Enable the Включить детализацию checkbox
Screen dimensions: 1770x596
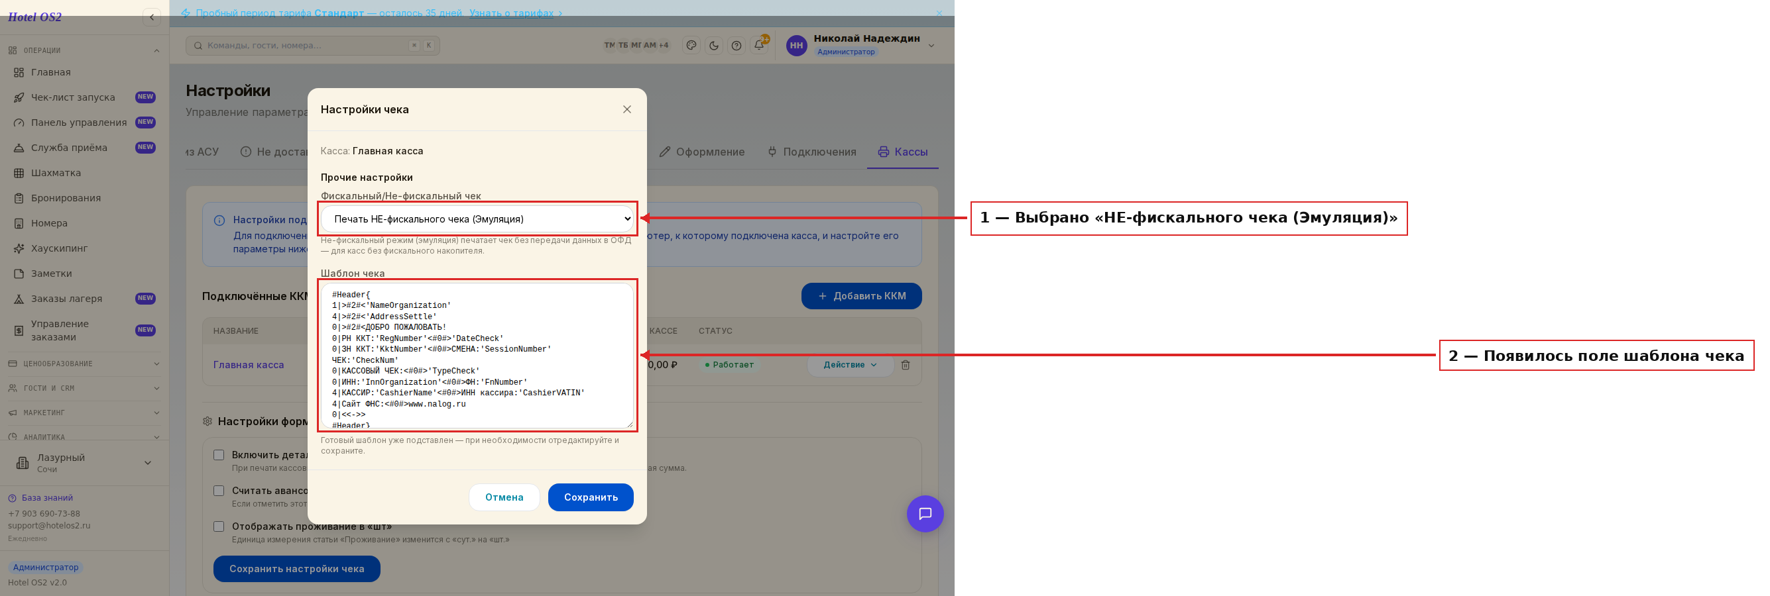pos(219,454)
